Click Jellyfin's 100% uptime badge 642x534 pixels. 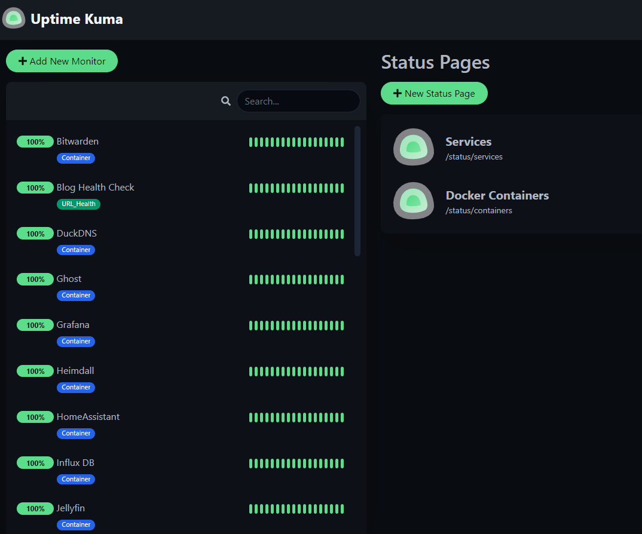click(x=35, y=509)
